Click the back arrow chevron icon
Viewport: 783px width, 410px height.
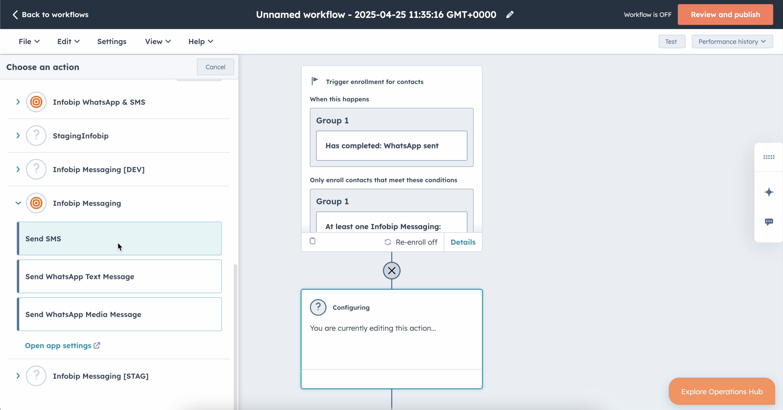[15, 15]
